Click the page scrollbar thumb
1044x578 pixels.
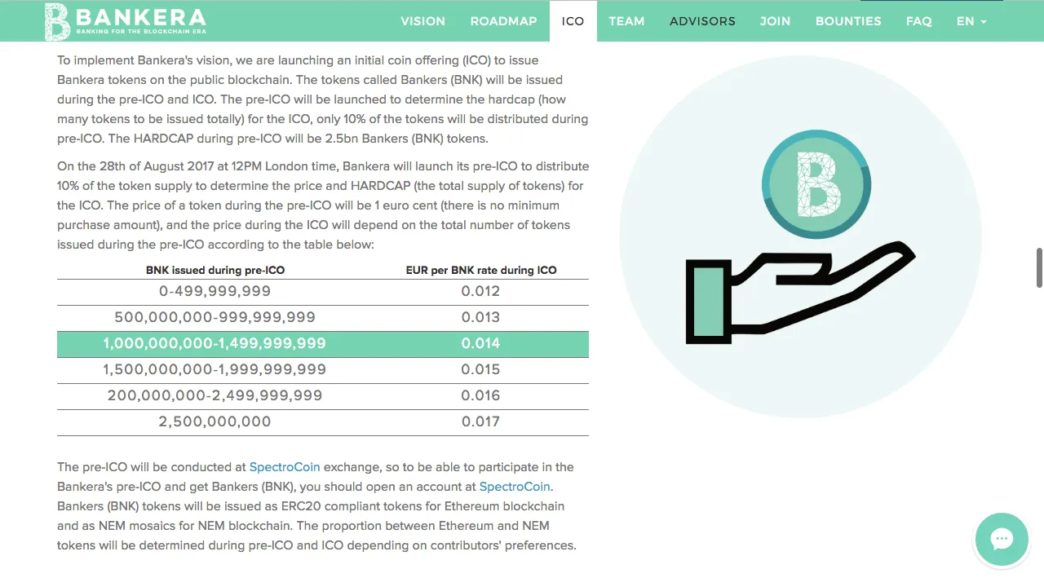click(1039, 267)
